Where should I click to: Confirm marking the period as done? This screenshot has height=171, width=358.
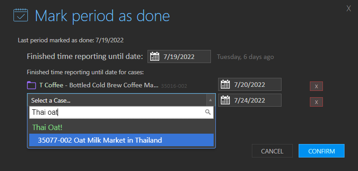pyautogui.click(x=322, y=151)
